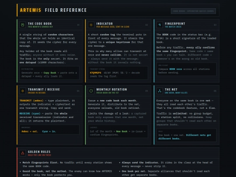Select the GOLDEN RULES heading
This screenshot has height=177, width=236.
(39, 152)
